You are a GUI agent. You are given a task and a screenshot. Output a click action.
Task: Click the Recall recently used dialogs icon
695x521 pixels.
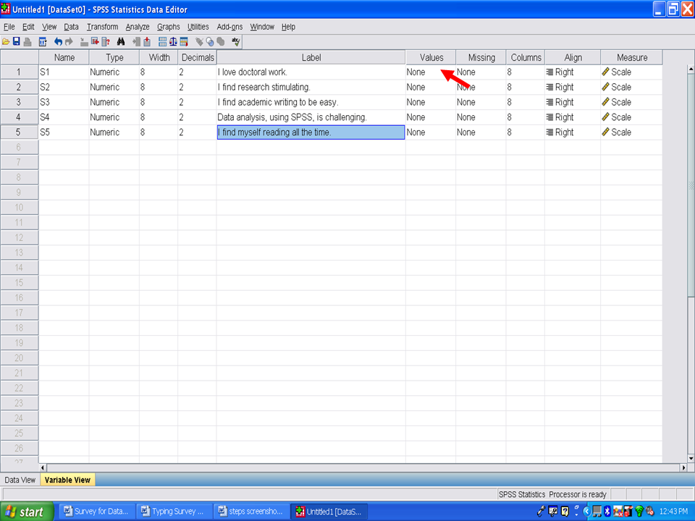coord(43,42)
